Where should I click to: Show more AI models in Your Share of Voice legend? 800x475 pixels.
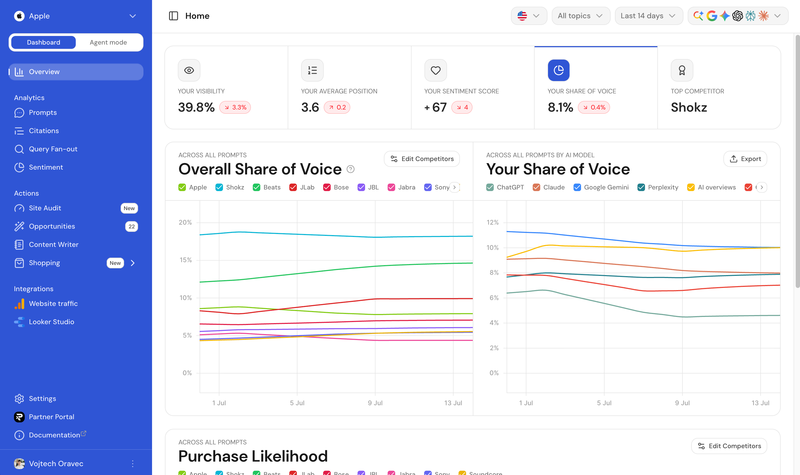[762, 187]
